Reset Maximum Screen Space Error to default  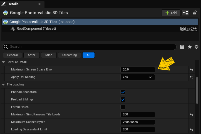point(192,70)
